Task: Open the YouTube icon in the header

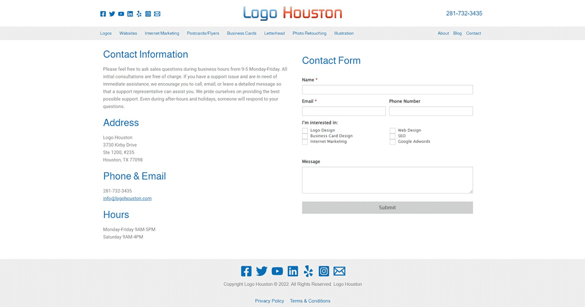Action: pos(121,14)
